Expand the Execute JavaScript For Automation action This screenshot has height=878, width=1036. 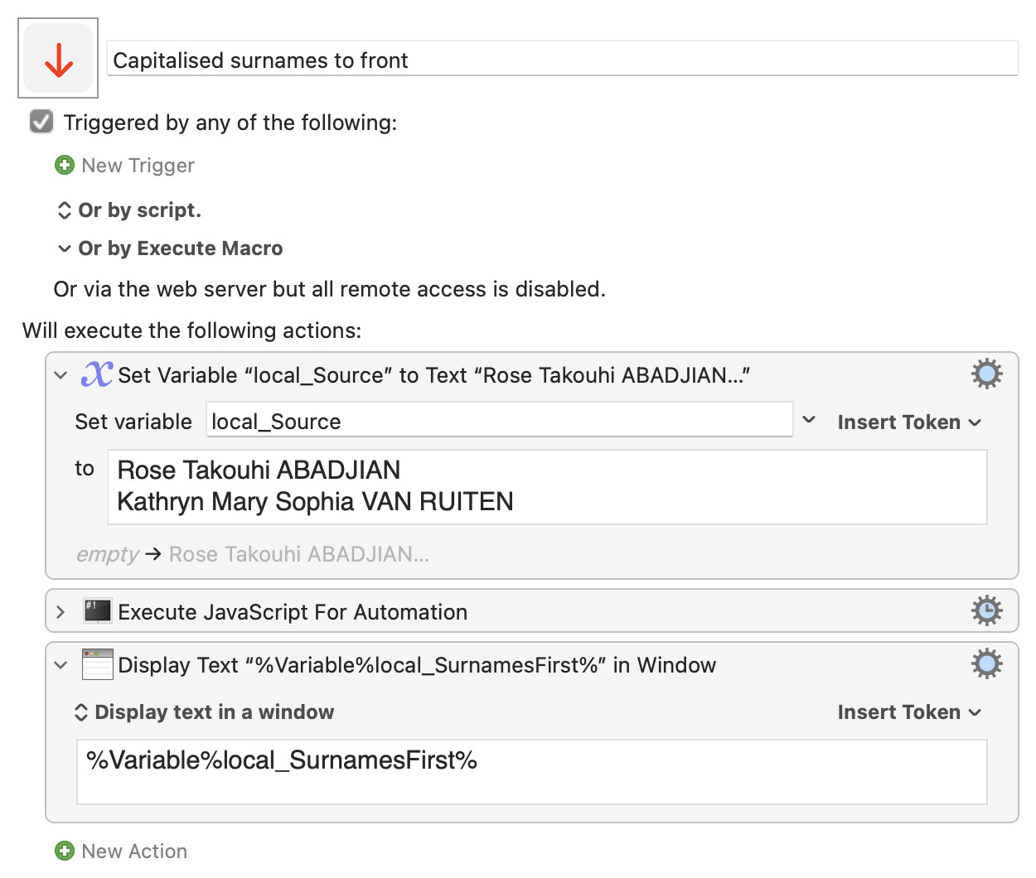click(x=61, y=612)
